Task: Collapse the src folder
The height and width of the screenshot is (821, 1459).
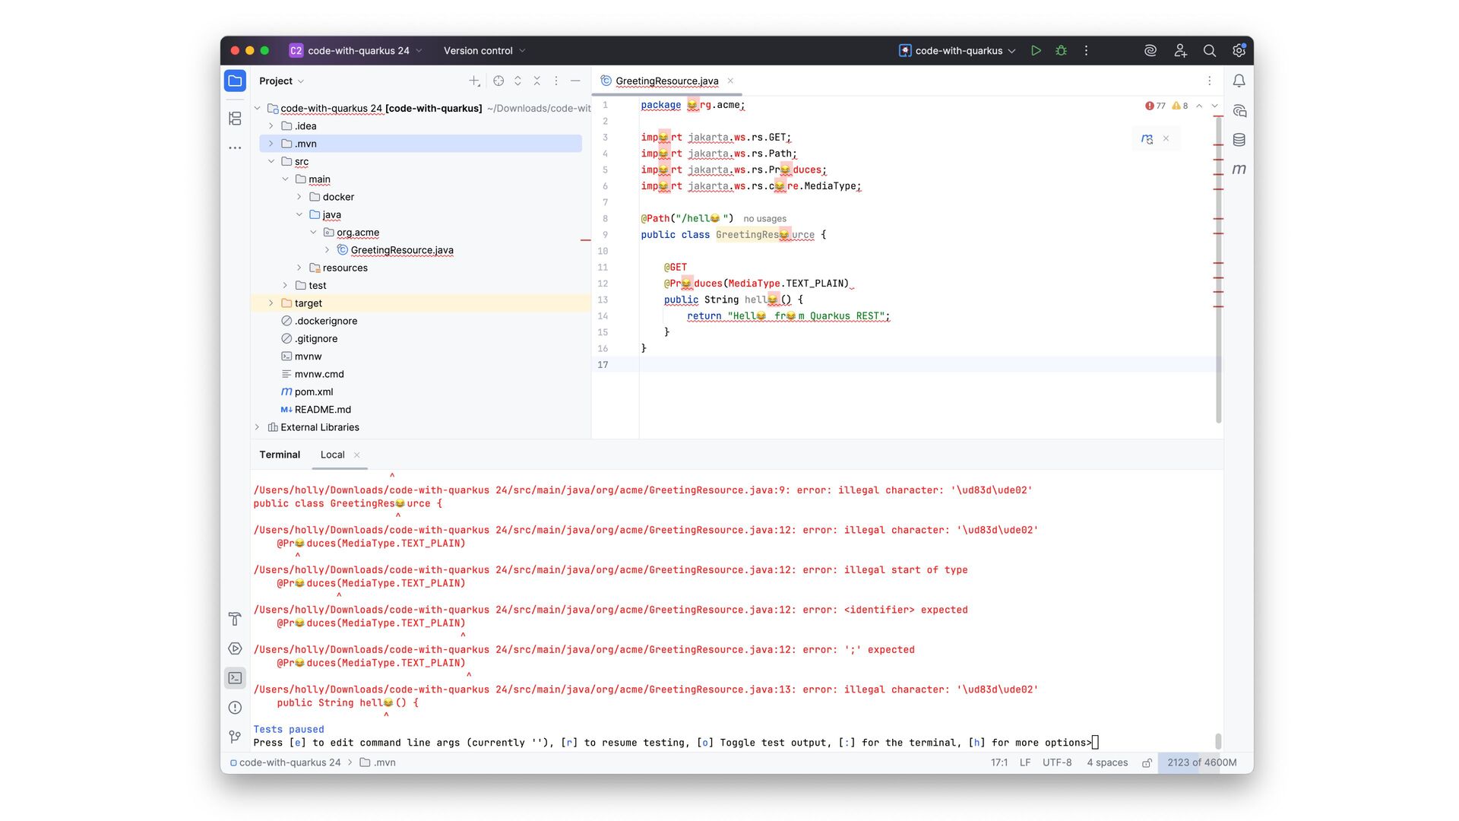Action: (271, 162)
